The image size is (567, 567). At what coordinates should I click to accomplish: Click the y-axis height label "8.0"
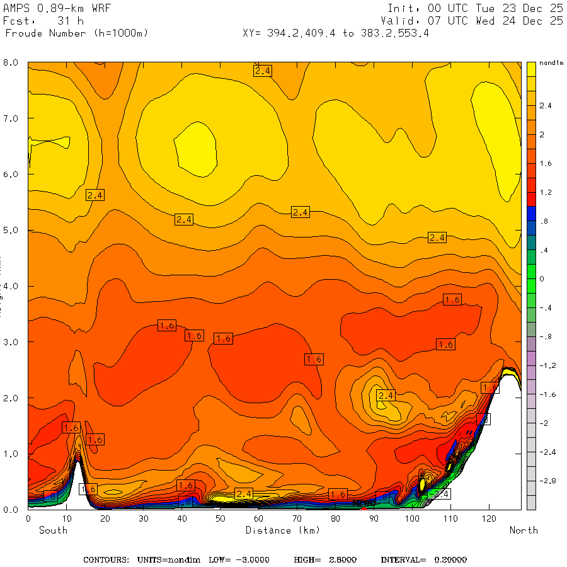click(11, 62)
